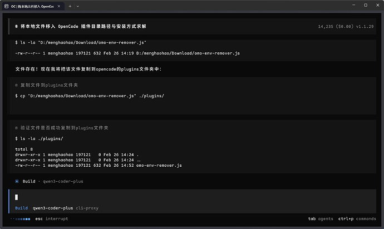Click the ctrl+p commands hint
Viewport: 384px width, 229px height.
357,219
